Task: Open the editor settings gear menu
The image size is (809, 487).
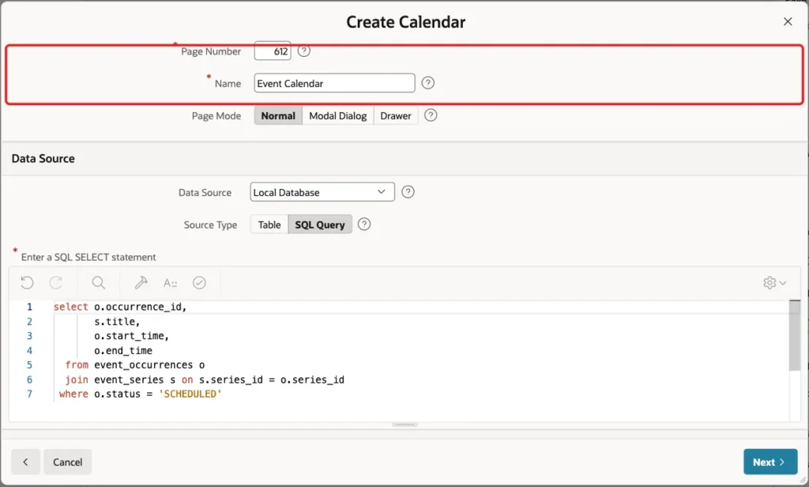Action: pos(774,282)
